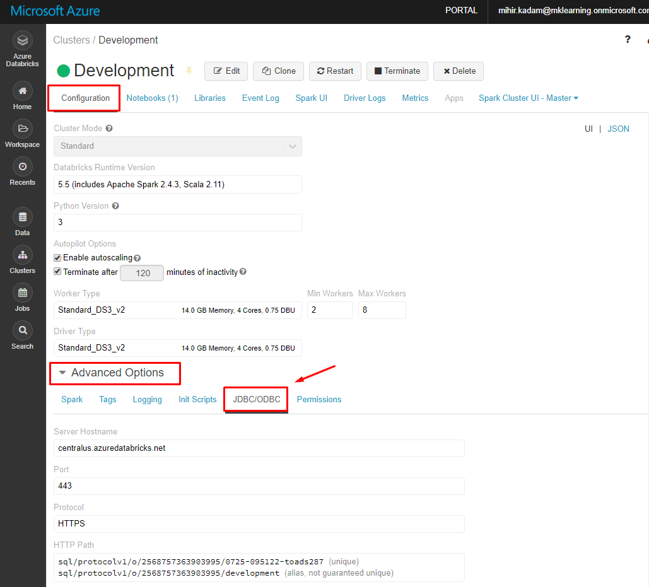Toggle Enable autoscaling checkbox
This screenshot has height=587, width=649.
click(57, 258)
